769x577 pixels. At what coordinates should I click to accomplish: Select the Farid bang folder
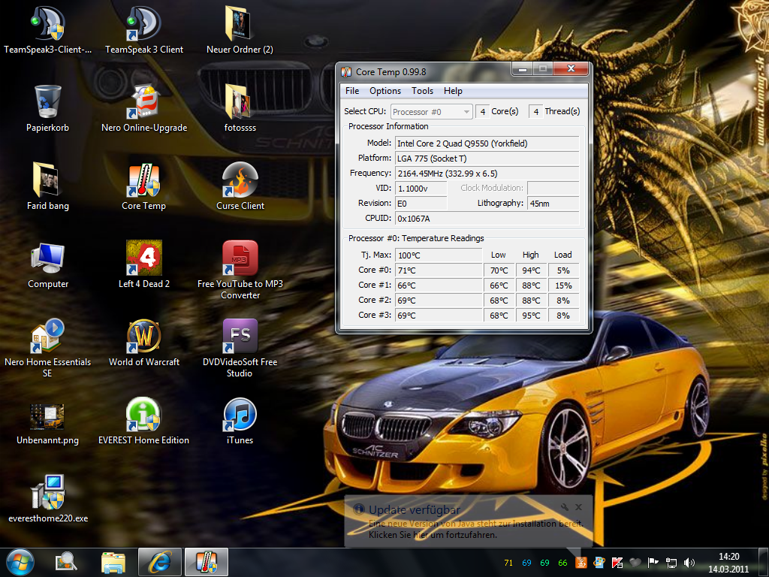coord(47,186)
